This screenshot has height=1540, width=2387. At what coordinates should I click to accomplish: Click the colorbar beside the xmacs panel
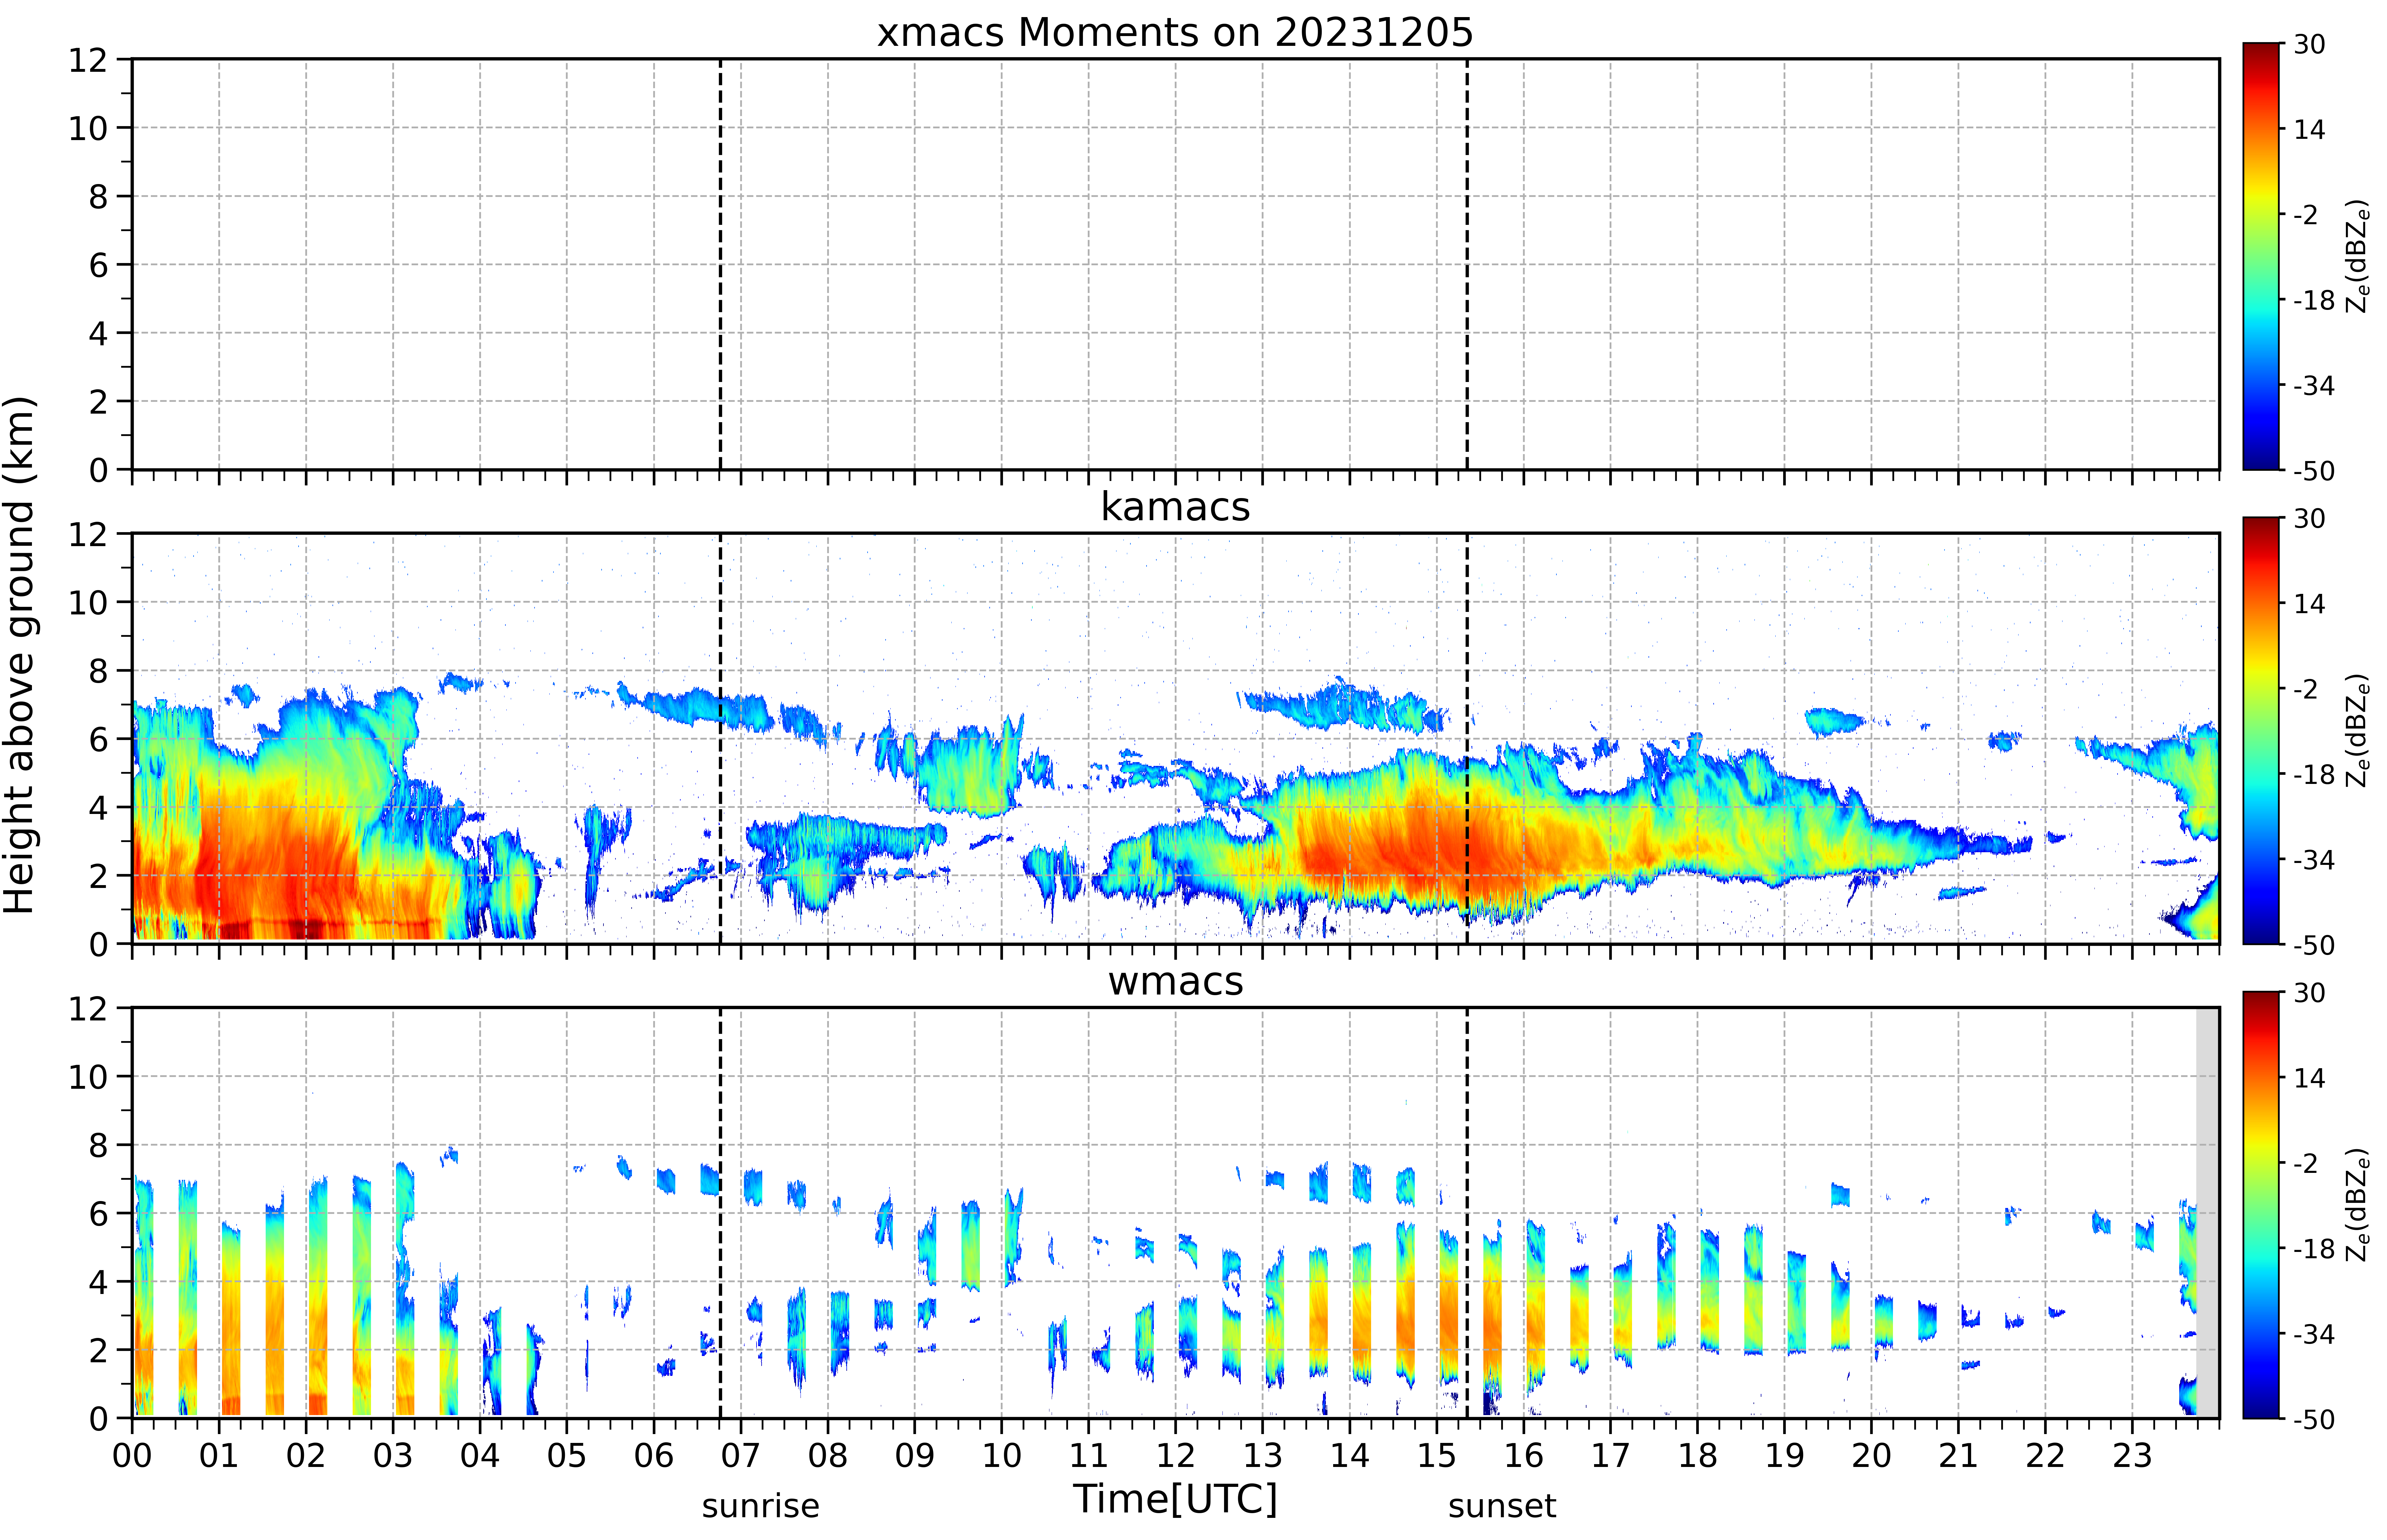click(x=2261, y=256)
